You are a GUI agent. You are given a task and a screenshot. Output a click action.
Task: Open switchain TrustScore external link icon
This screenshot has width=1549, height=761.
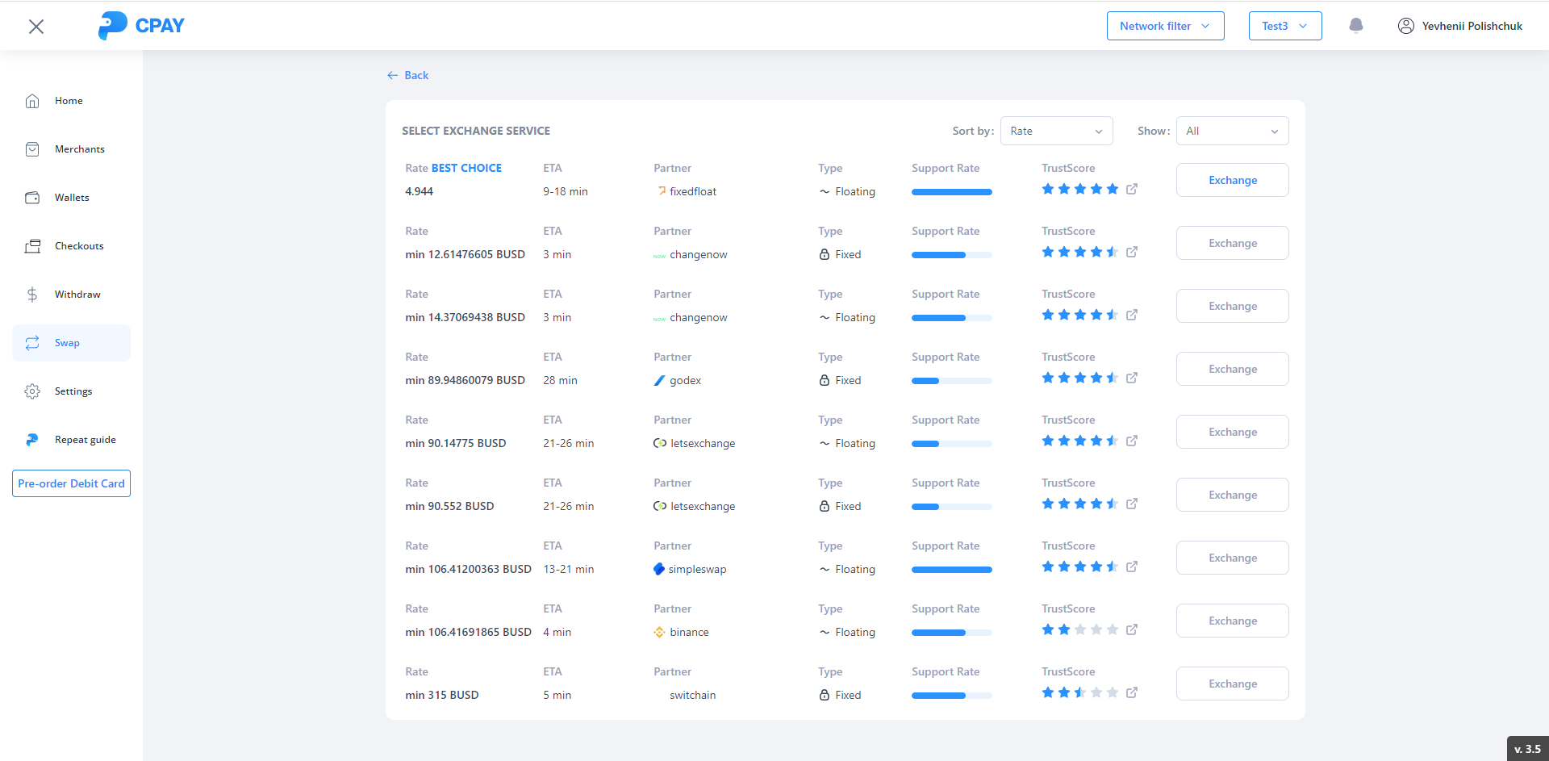tap(1132, 692)
